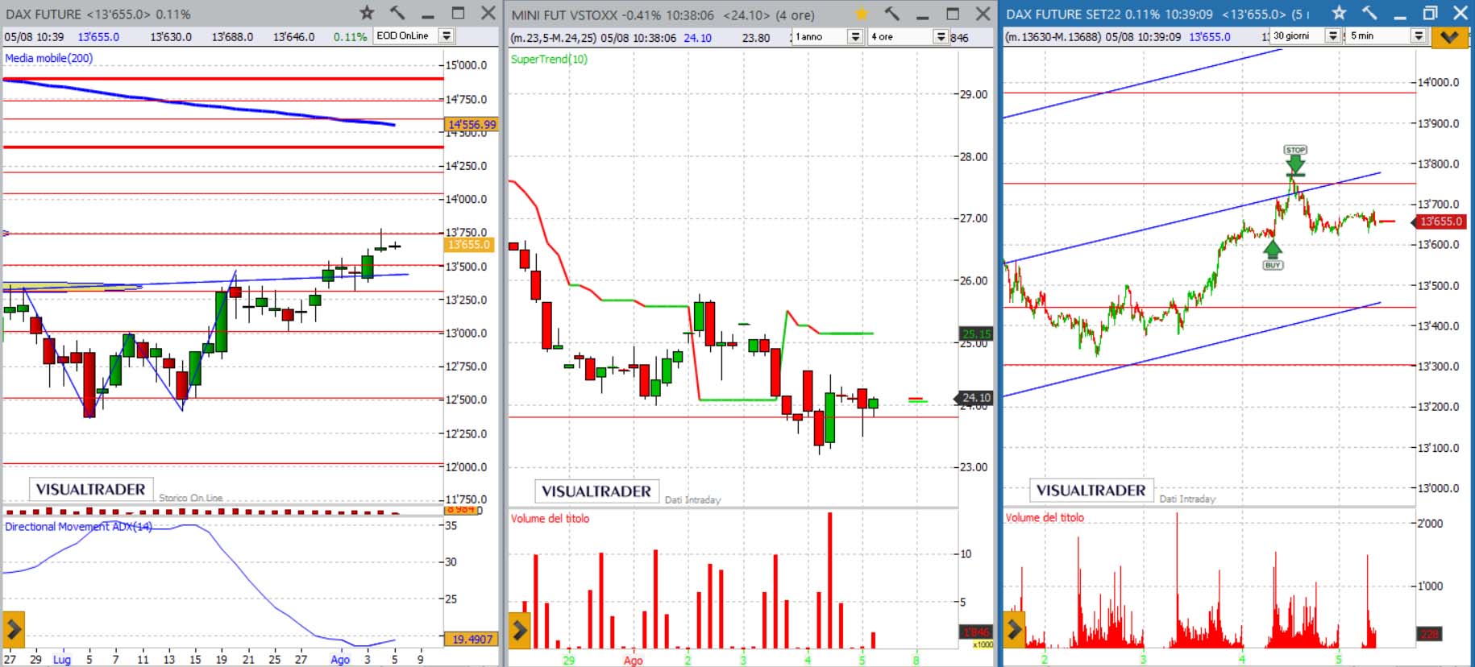Viewport: 1475px width, 667px height.
Task: Click the 'SuperTrend(10)' indicator label
Action: (549, 59)
